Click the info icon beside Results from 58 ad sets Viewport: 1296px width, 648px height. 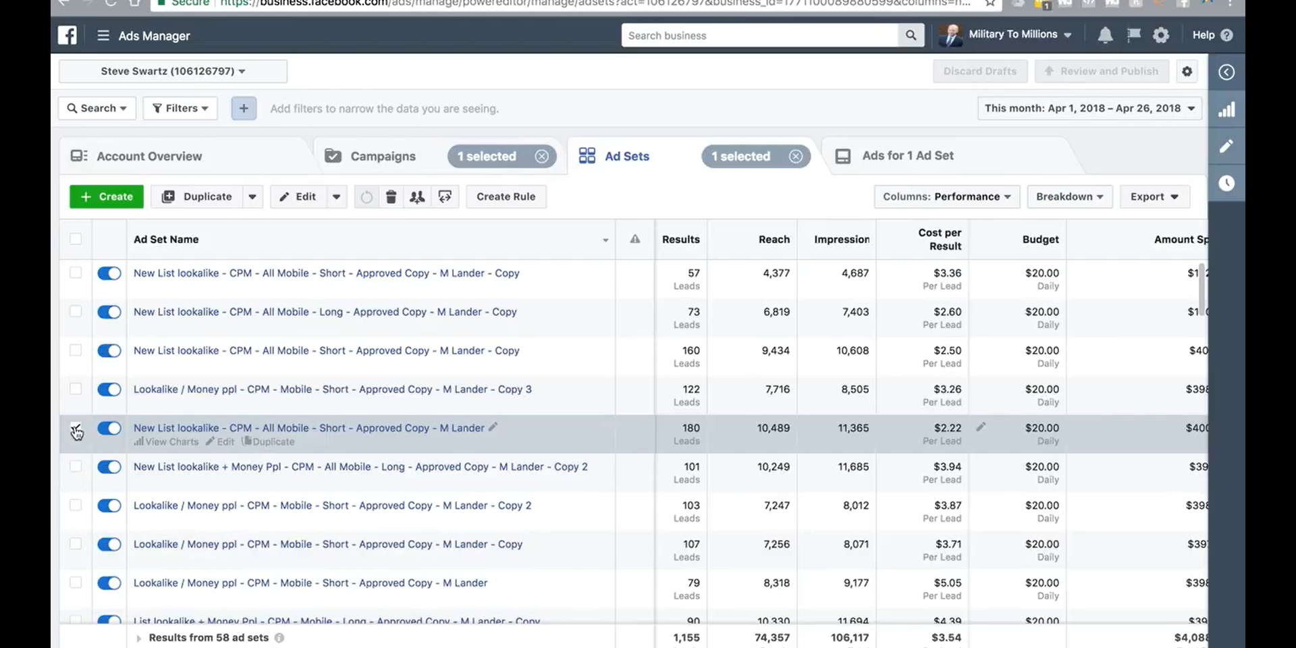279,638
